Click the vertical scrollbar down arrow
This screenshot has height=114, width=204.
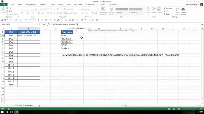click(203, 103)
